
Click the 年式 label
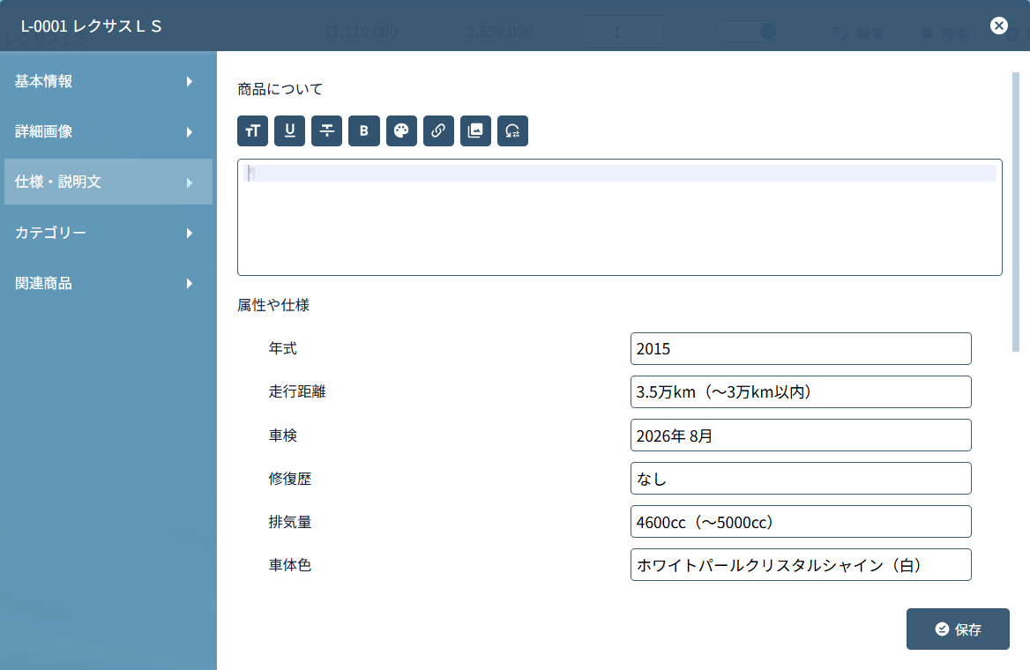pyautogui.click(x=282, y=349)
